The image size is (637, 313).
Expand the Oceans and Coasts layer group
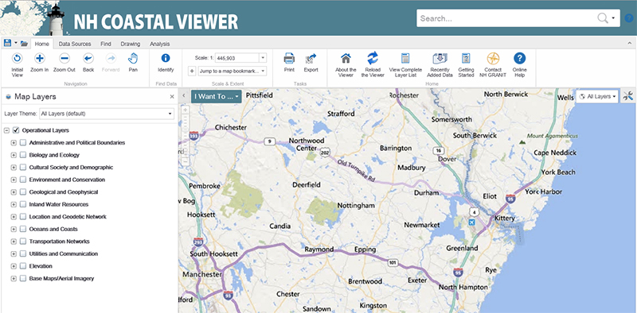tap(14, 229)
